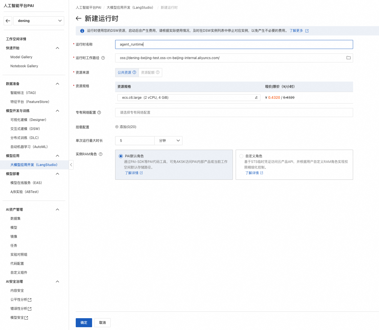Click help icon beside 运行时工作路径
Viewport: 379px width, 330px height.
(x=103, y=58)
